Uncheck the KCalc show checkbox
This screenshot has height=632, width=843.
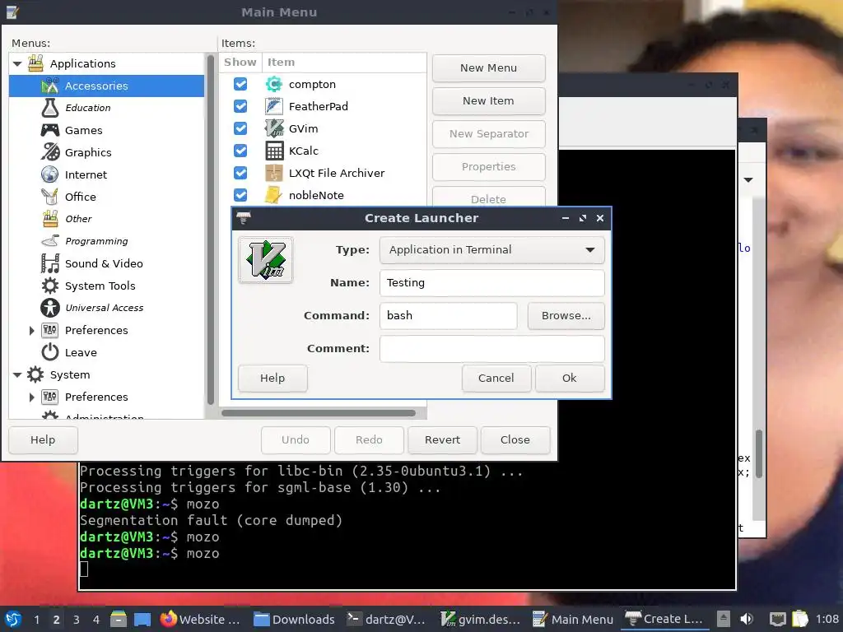(240, 151)
